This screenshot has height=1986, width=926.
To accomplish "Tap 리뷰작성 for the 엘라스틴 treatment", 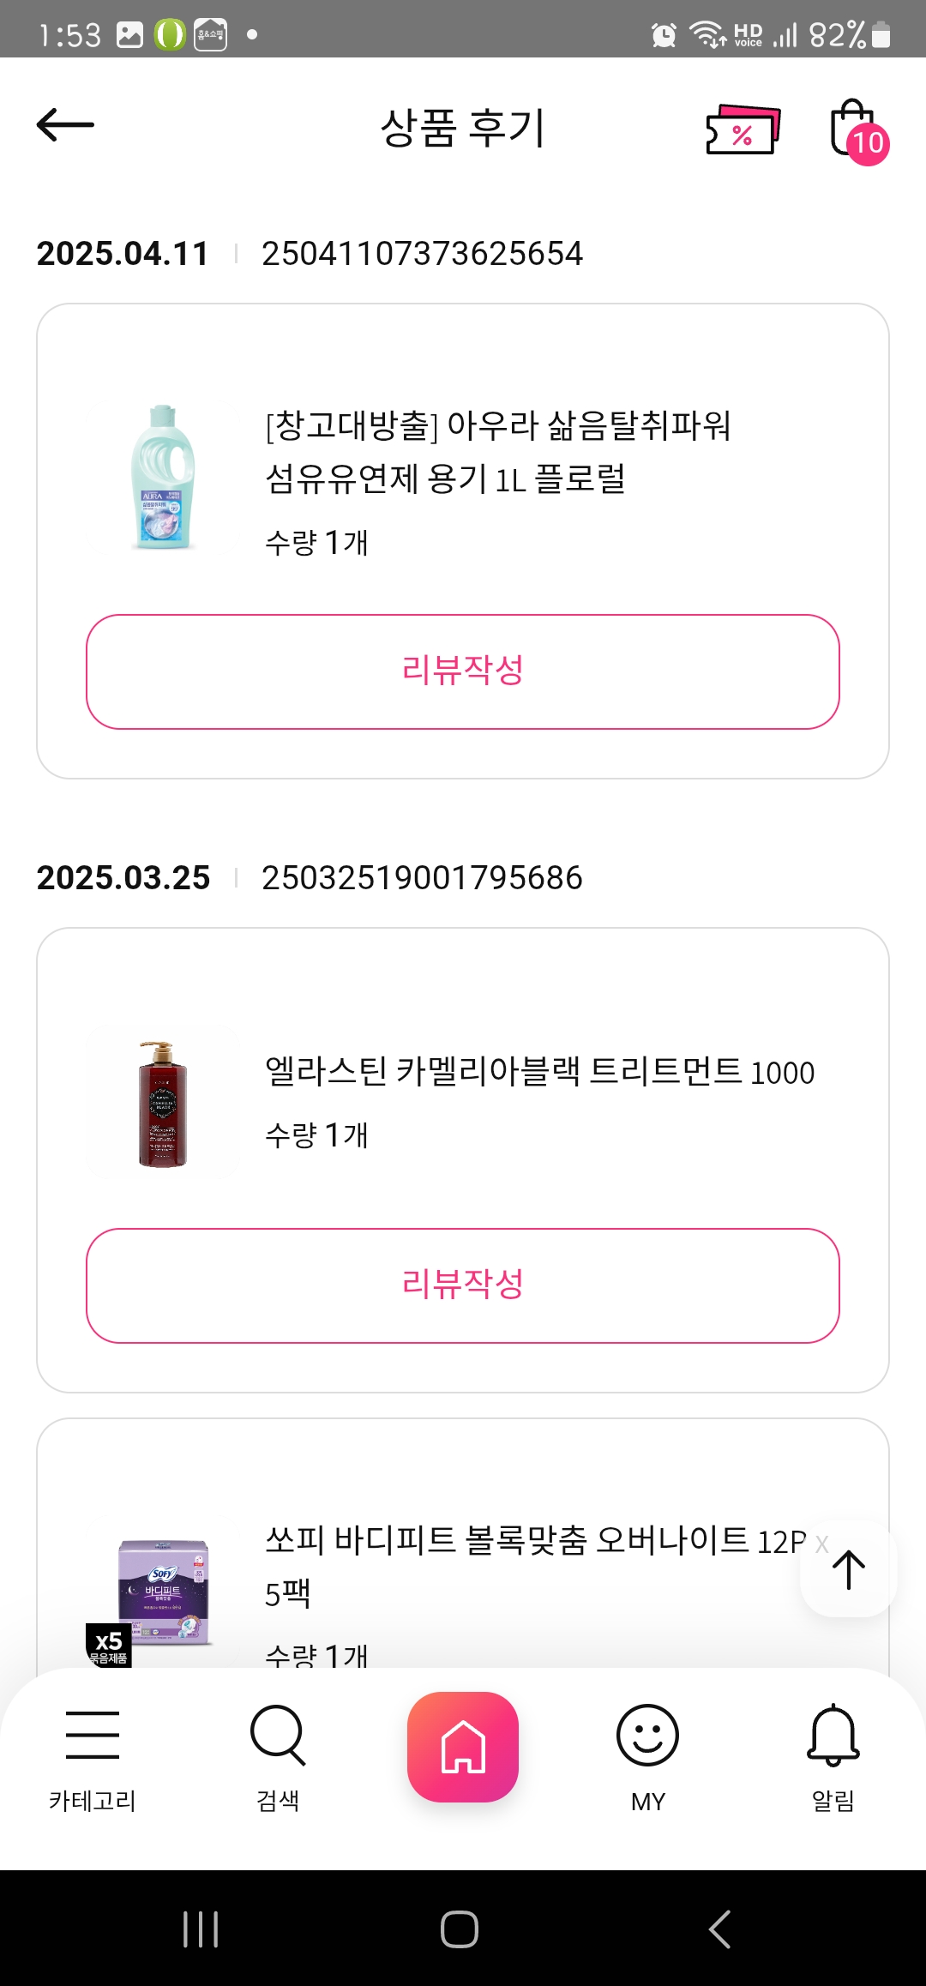I will (463, 1285).
